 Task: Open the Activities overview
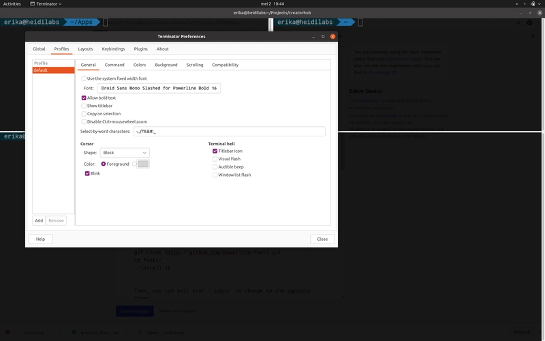12,4
